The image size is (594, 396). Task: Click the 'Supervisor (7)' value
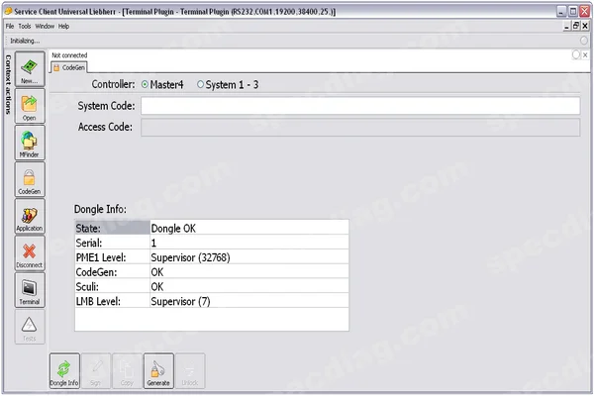pyautogui.click(x=181, y=301)
